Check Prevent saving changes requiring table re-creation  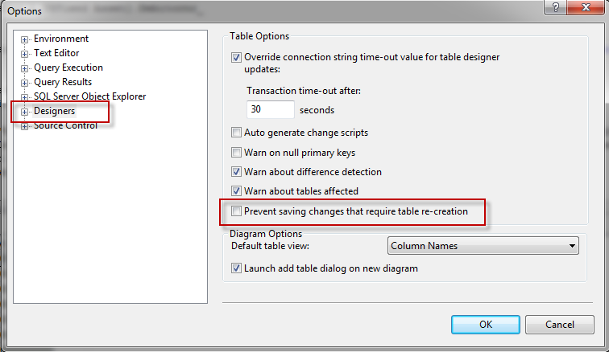pos(236,211)
